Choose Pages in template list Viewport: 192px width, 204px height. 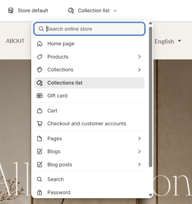[x=89, y=138]
